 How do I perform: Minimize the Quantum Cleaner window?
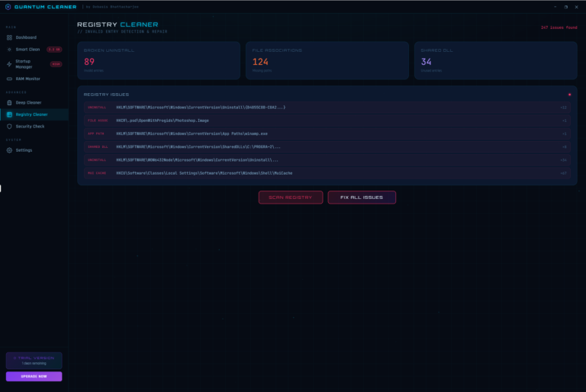(x=555, y=7)
